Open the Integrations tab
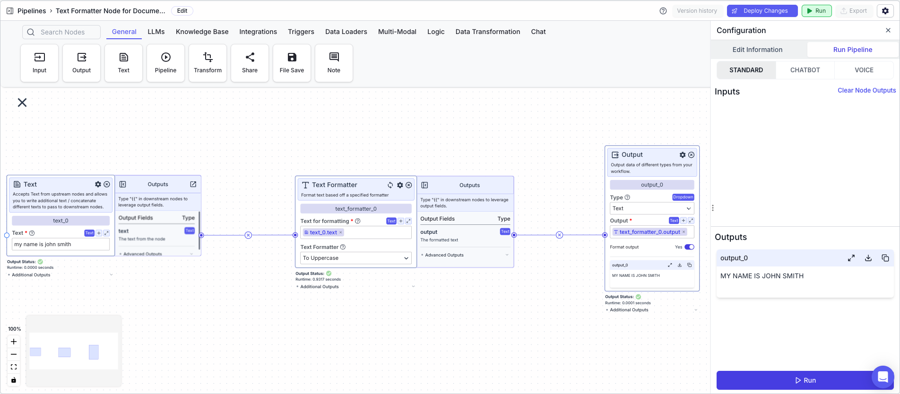This screenshot has width=900, height=394. (258, 32)
